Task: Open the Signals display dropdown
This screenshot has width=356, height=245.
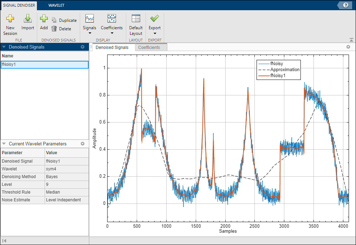Action: pos(90,33)
